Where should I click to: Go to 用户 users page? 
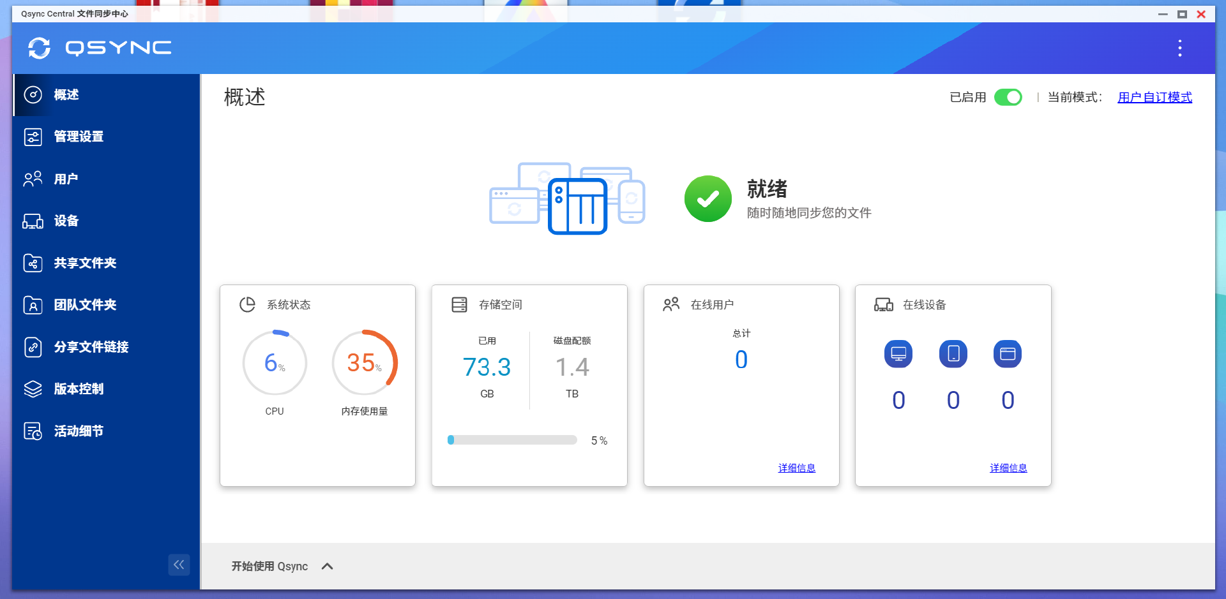pos(66,179)
